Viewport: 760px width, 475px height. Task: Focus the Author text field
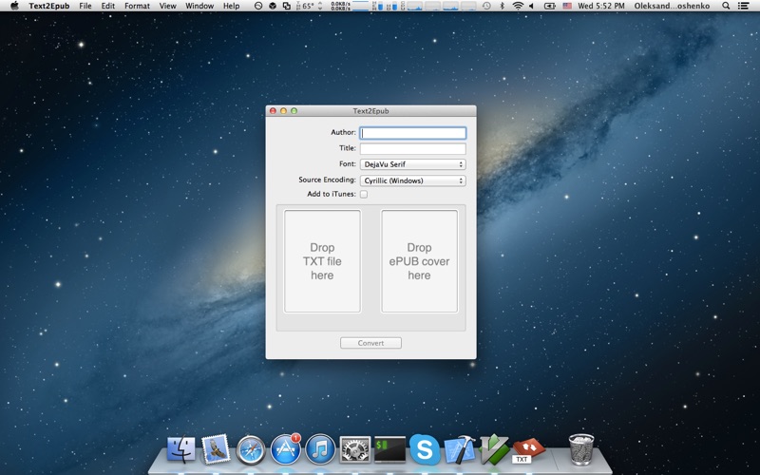coord(413,133)
